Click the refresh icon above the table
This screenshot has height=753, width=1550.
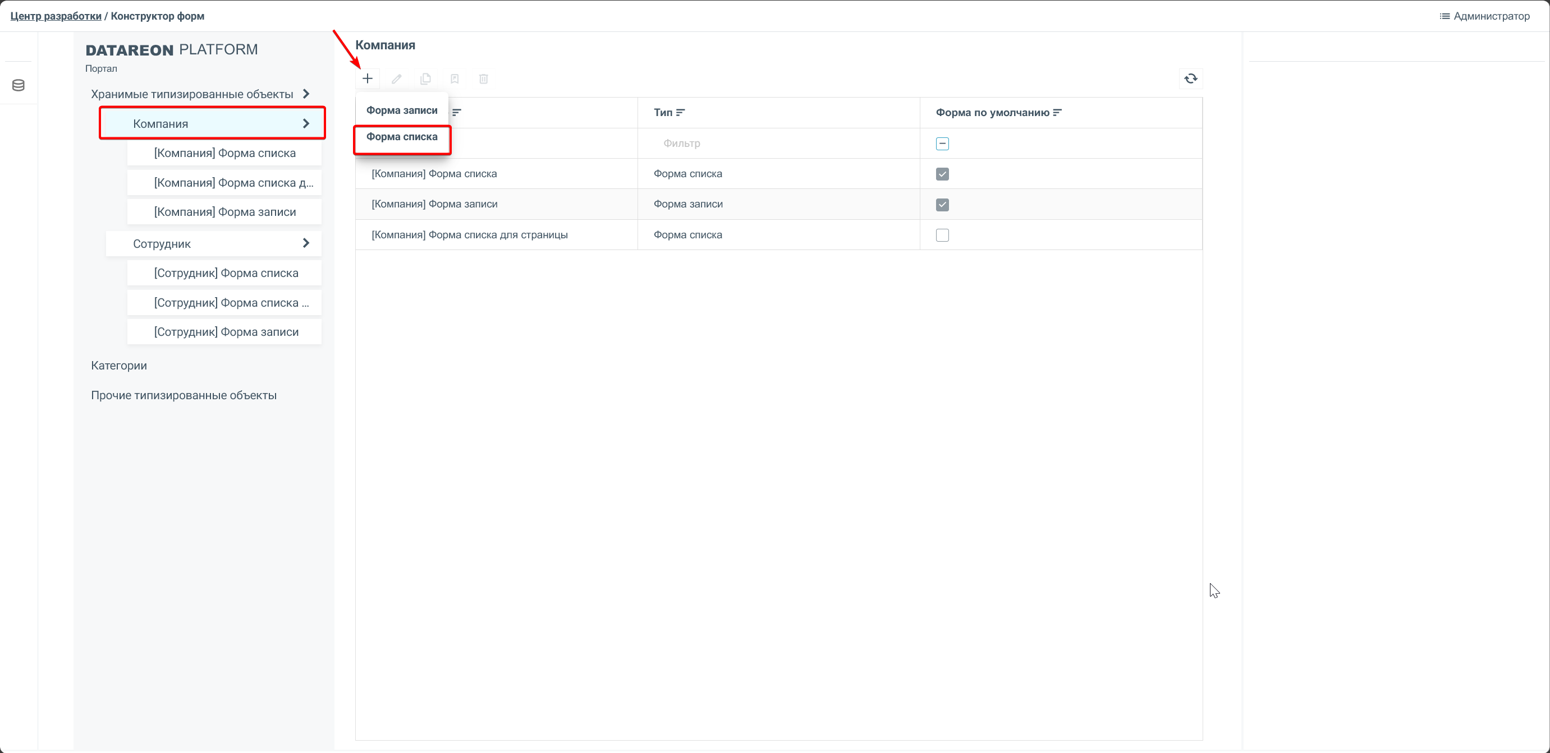[1190, 78]
